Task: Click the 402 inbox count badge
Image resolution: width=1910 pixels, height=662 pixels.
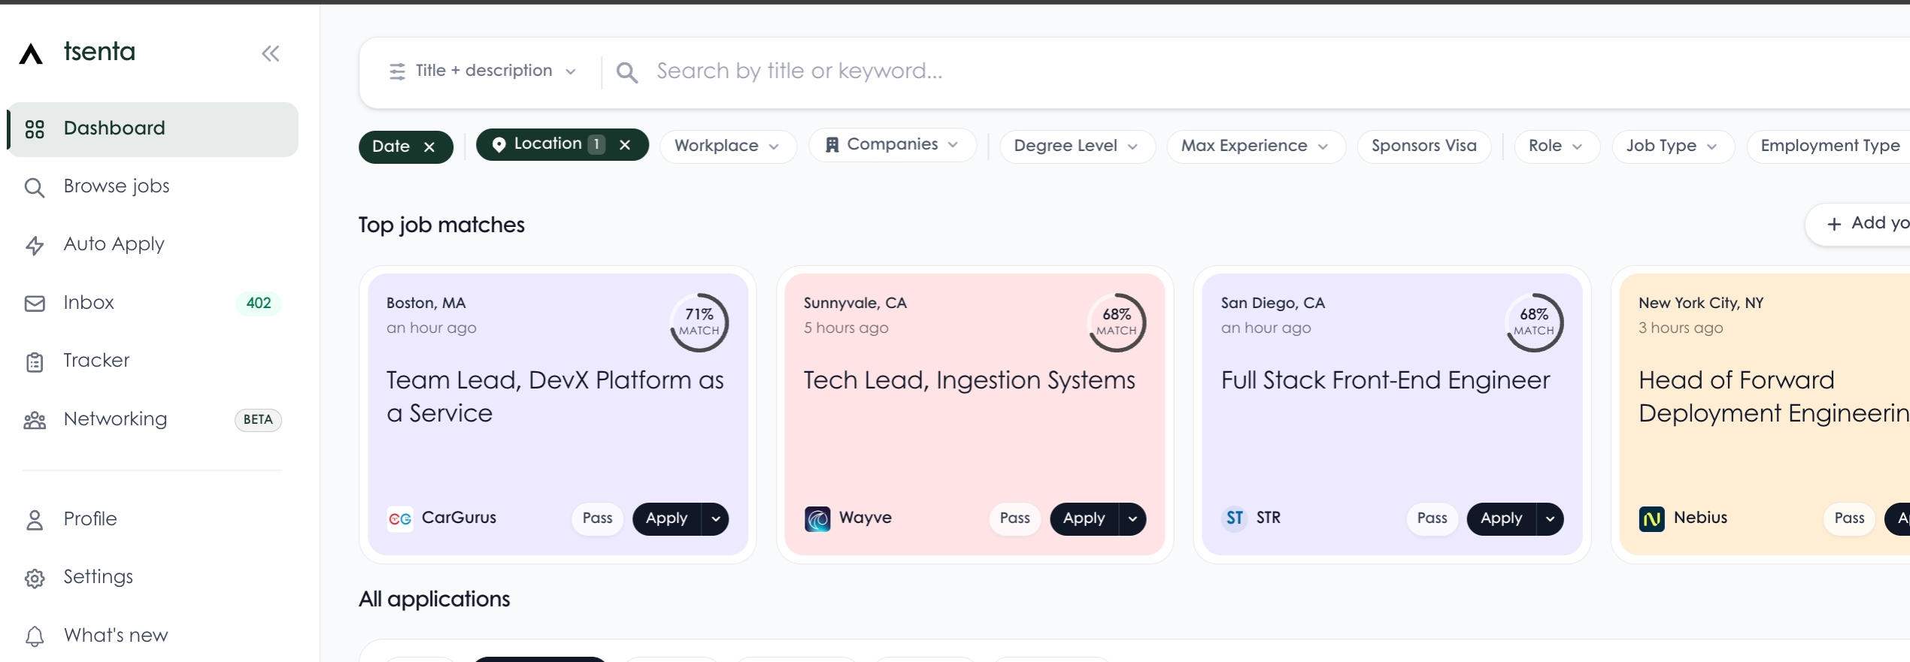Action: [x=259, y=303]
